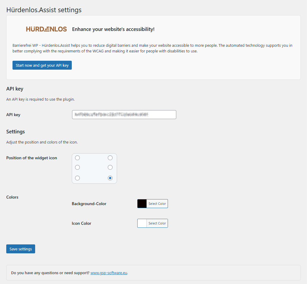Click the black Background-Color swatch

pyautogui.click(x=141, y=203)
